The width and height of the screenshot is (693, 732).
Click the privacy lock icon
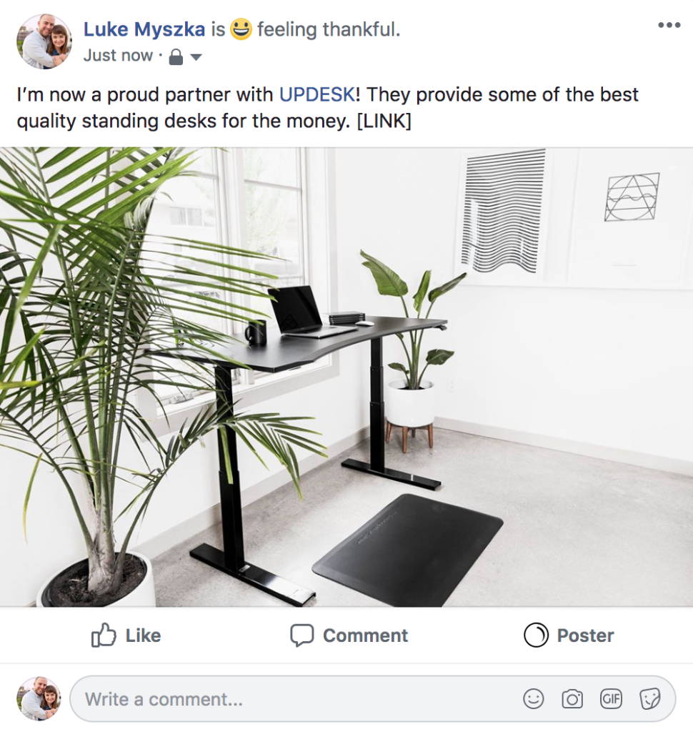[x=176, y=57]
